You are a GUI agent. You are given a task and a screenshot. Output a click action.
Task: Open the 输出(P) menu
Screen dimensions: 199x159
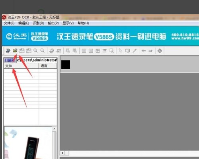click(53, 23)
